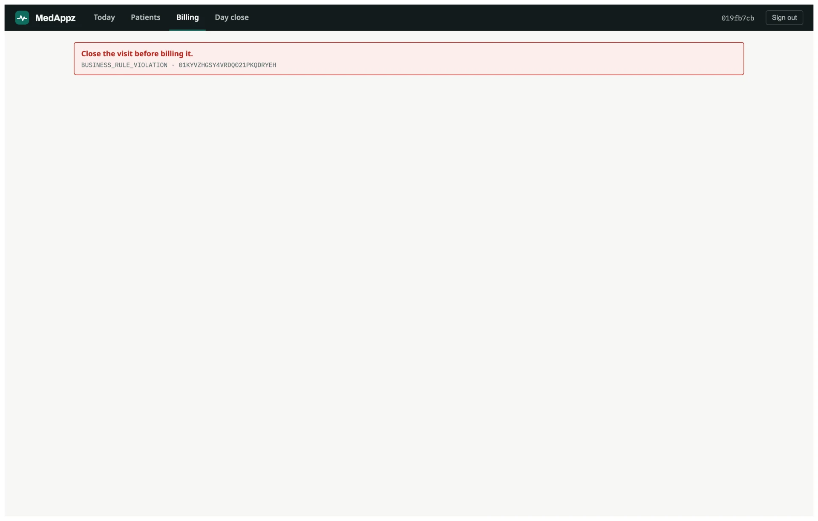Click the error reference ID 01KYVZHGSY4VRDQ021PKQDRYEH
Viewport: 818px width, 521px height.
coord(227,65)
